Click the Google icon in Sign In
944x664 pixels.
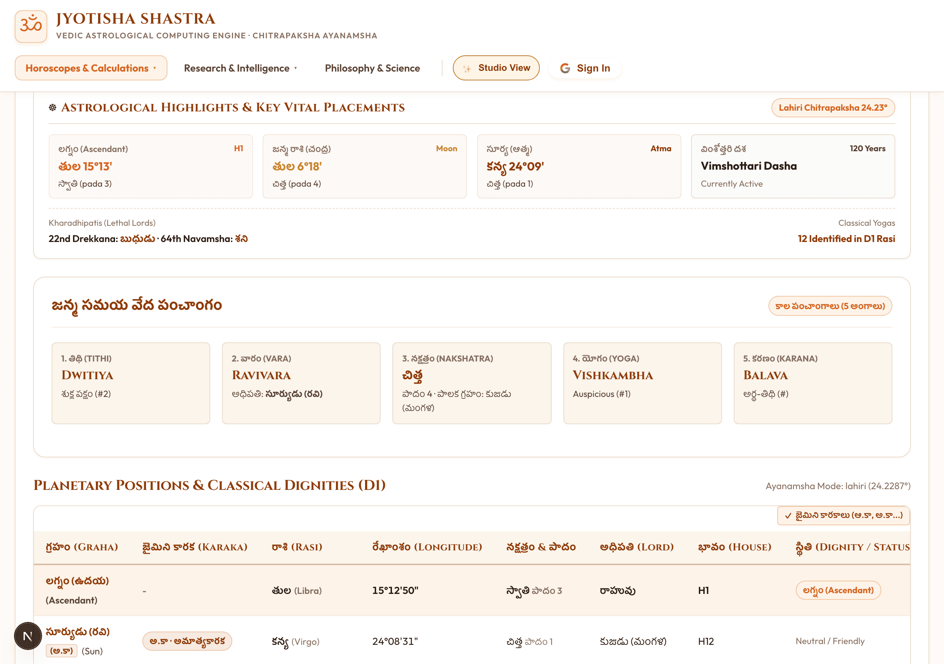pyautogui.click(x=565, y=68)
